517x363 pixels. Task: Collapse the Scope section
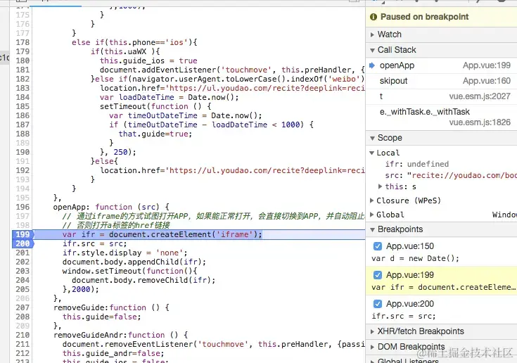click(x=372, y=138)
